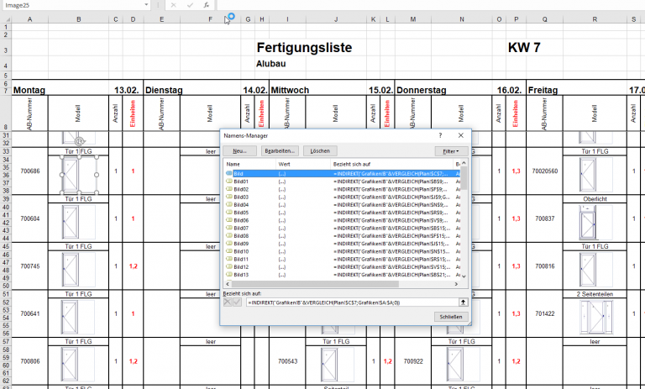The image size is (645, 389).
Task: Click the collapse dialog arrow beside the reference field
Action: pos(464,302)
